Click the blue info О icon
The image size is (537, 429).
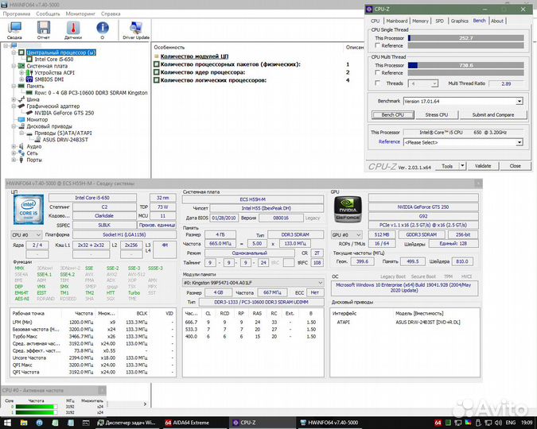pyautogui.click(x=103, y=30)
